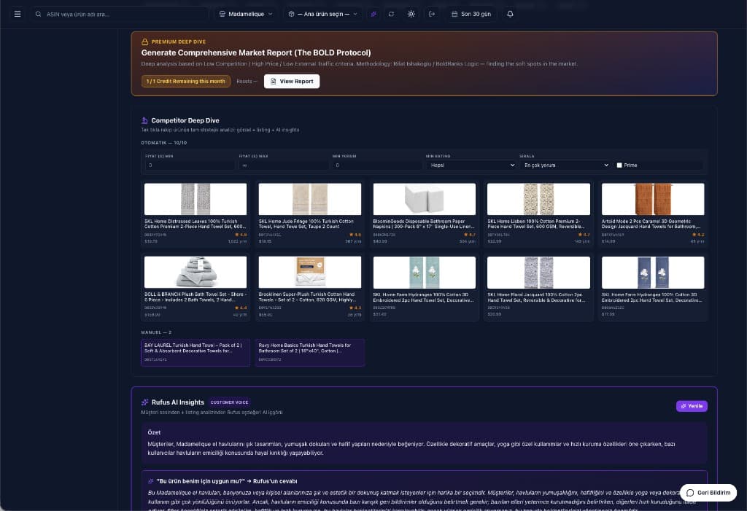Image resolution: width=747 pixels, height=511 pixels.
Task: Click the Rufus AI Insights sparkle icon
Action: pos(145,402)
